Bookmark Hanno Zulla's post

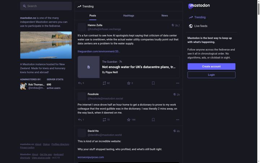(x=153, y=83)
